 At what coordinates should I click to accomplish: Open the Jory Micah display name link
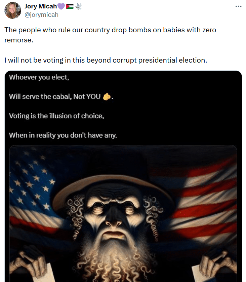coord(41,6)
